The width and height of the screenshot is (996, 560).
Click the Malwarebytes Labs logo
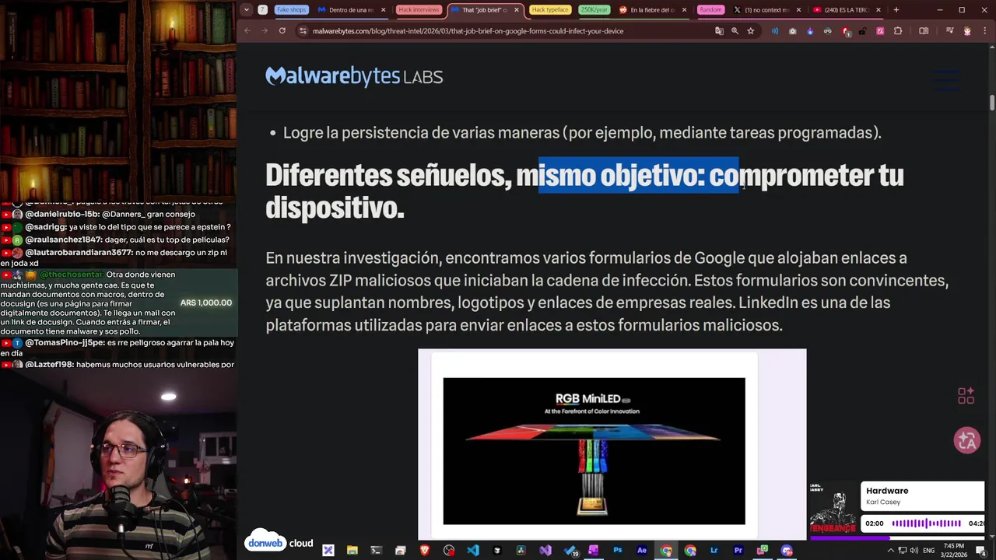click(x=354, y=76)
